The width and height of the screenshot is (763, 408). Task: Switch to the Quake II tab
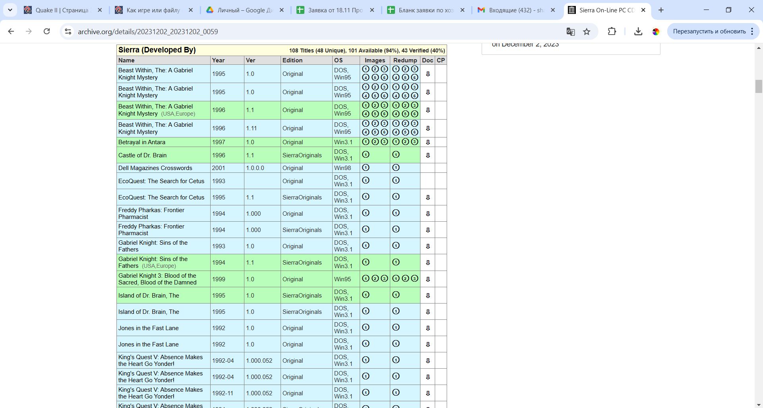pos(63,10)
